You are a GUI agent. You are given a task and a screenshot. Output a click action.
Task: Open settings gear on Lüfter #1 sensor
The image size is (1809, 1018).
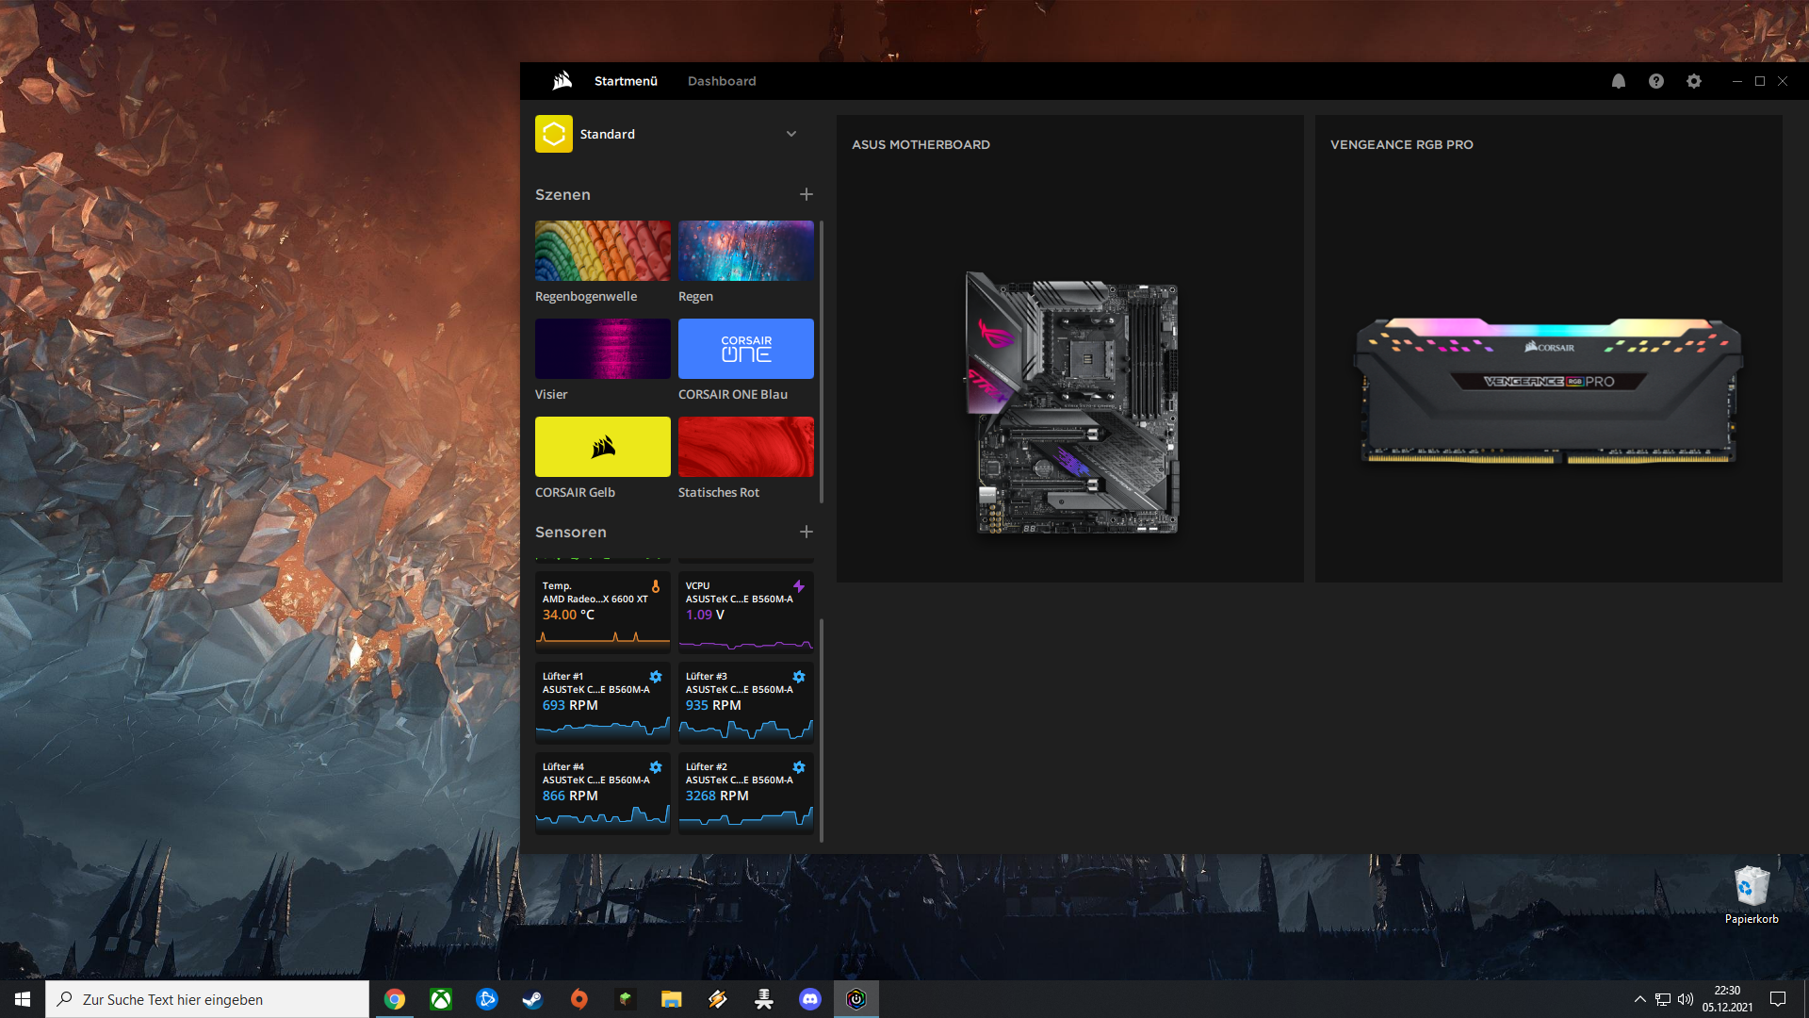pyautogui.click(x=656, y=677)
